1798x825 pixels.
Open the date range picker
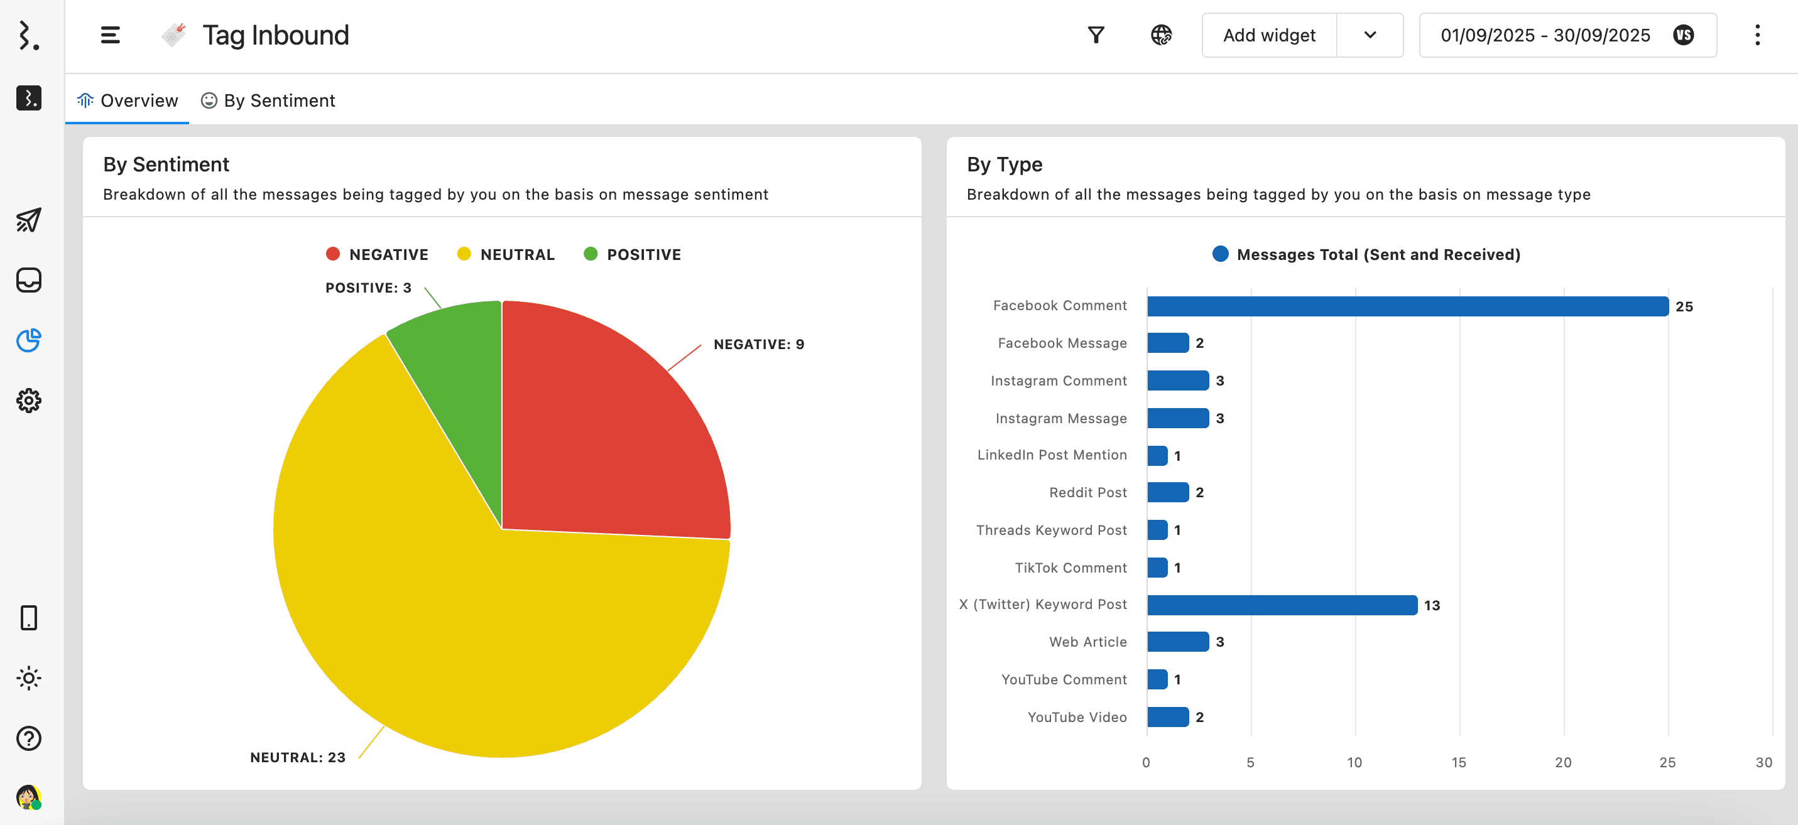click(x=1545, y=35)
